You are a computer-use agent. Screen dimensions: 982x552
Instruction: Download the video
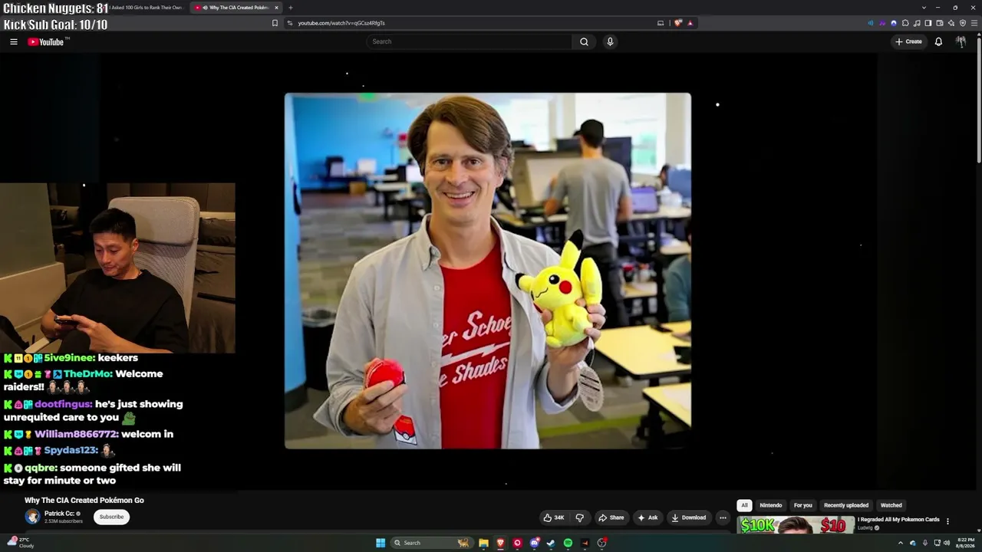pos(689,517)
